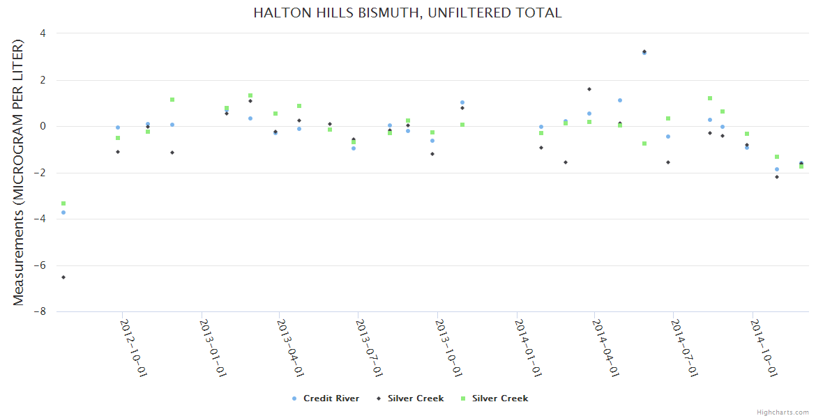Select the lowest black diamond point near -6.5
Image resolution: width=816 pixels, height=418 pixels.
(63, 277)
